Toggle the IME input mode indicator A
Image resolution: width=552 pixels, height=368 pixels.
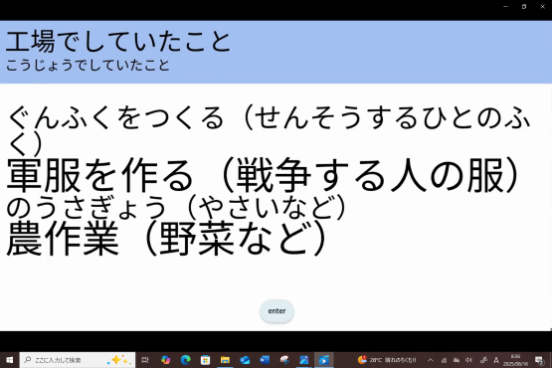point(496,360)
